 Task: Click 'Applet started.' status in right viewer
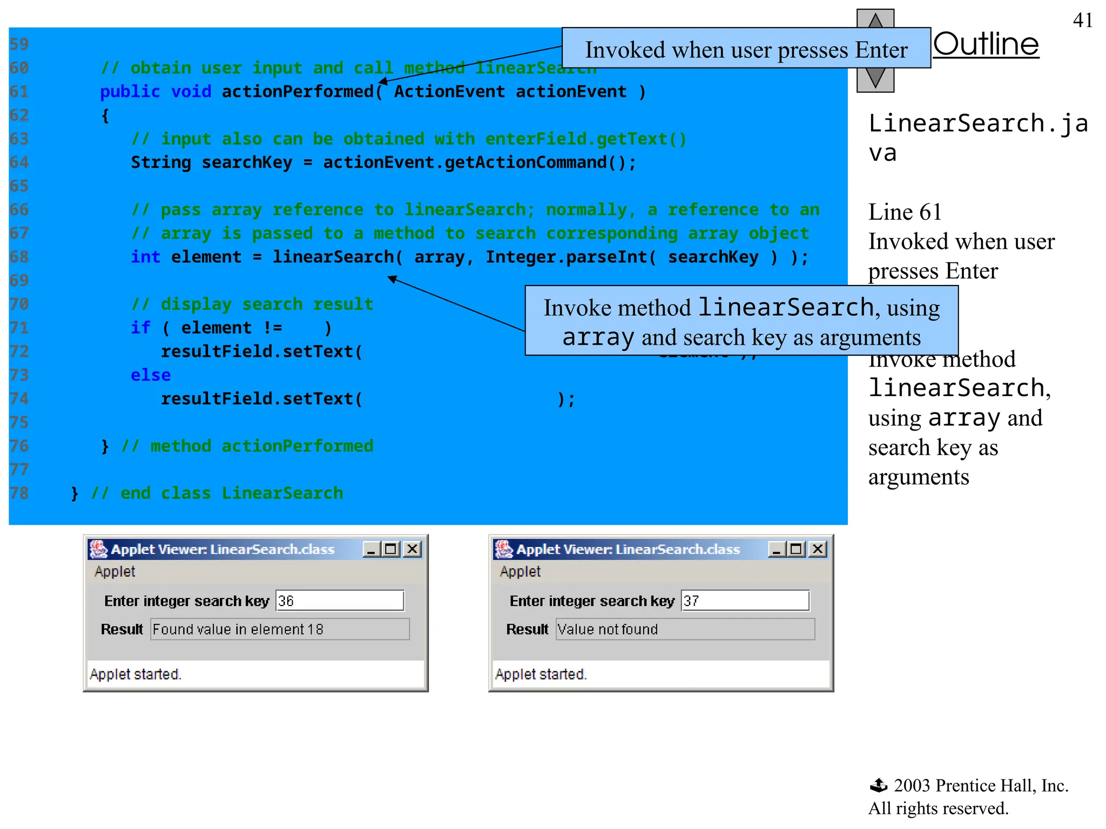(x=541, y=674)
